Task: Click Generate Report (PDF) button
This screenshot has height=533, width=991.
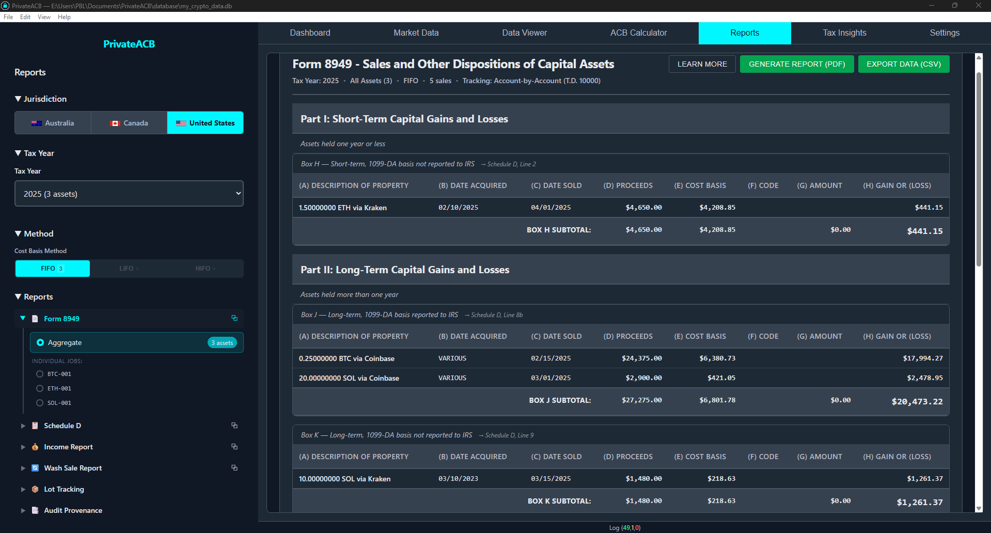Action: point(796,64)
